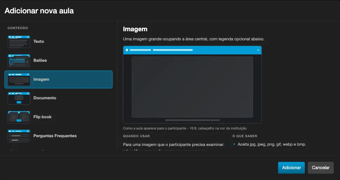Select the Imagem lesson type label
This screenshot has width=340, height=180.
[41, 79]
